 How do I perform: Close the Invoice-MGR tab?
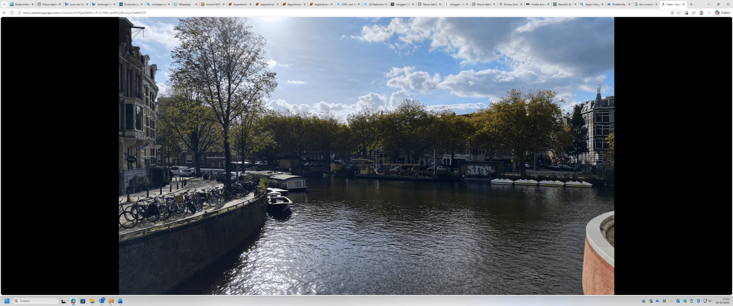point(223,4)
